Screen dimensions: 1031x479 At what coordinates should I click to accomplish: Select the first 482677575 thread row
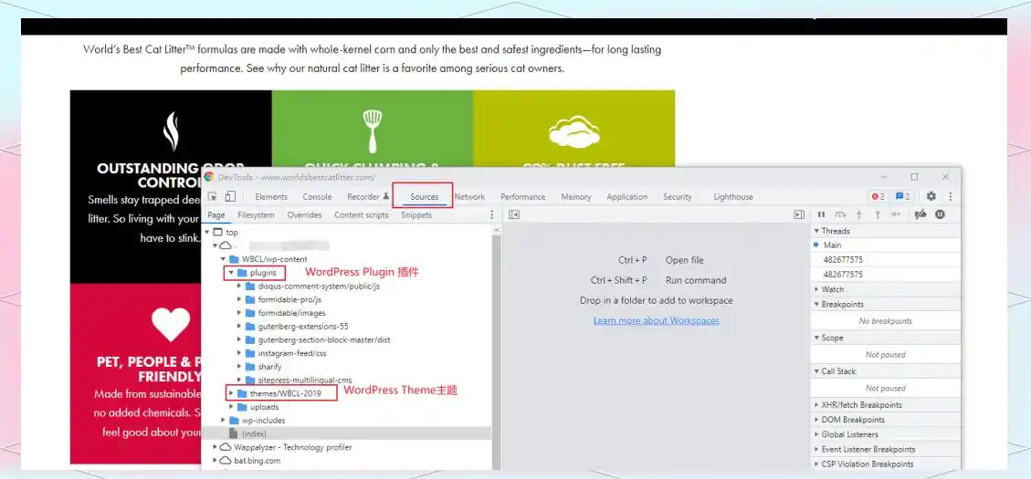[885, 259]
